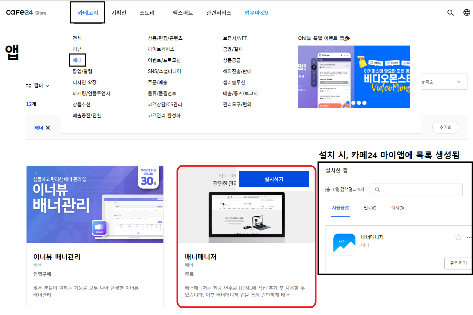Screen dimensions: 473x315
Task: Select the 물류/풀필먼트 category
Action: click(x=162, y=93)
